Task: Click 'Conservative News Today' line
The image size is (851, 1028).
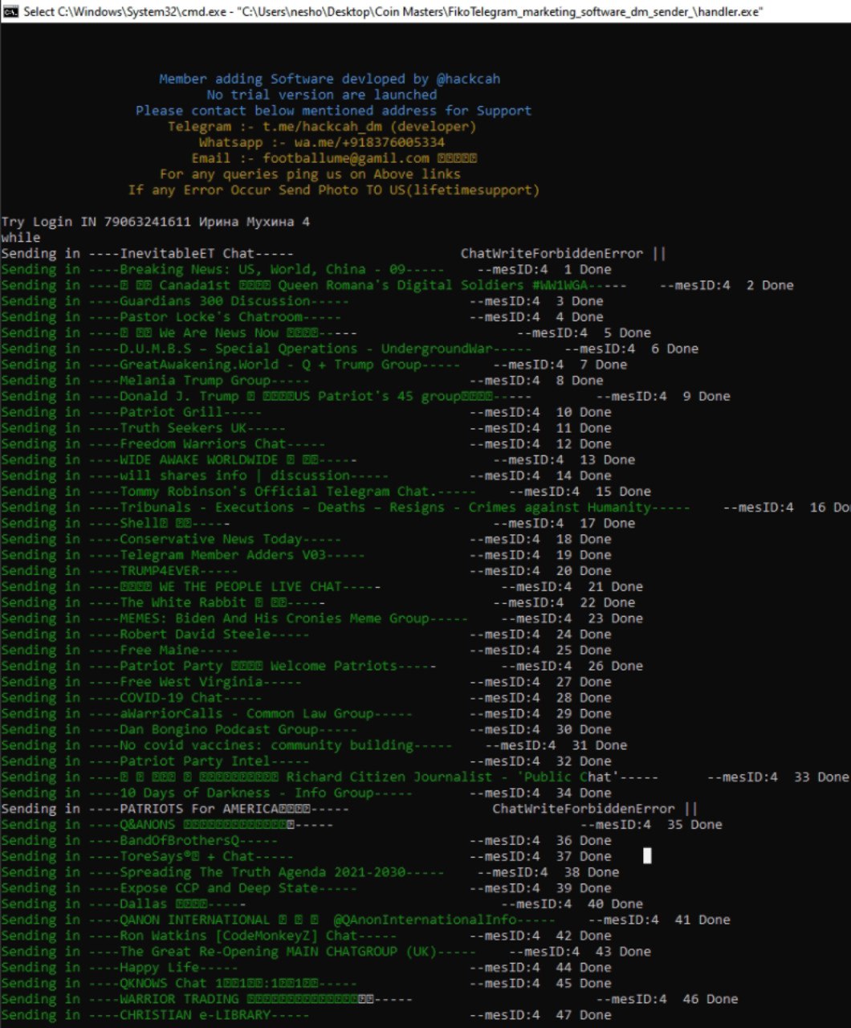Action: coord(306,539)
